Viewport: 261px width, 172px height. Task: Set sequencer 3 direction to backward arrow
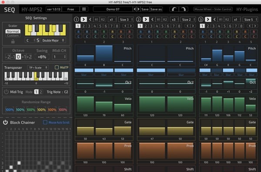point(214,19)
